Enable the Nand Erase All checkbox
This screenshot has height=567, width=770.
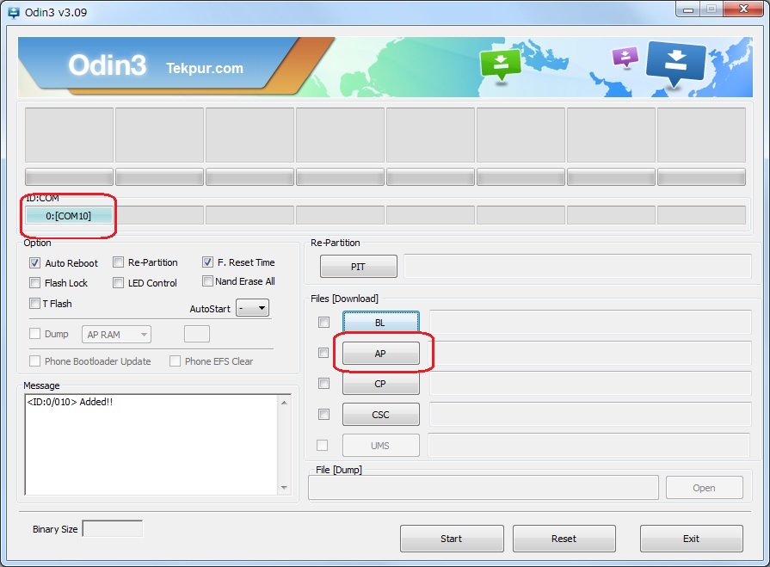pos(207,281)
